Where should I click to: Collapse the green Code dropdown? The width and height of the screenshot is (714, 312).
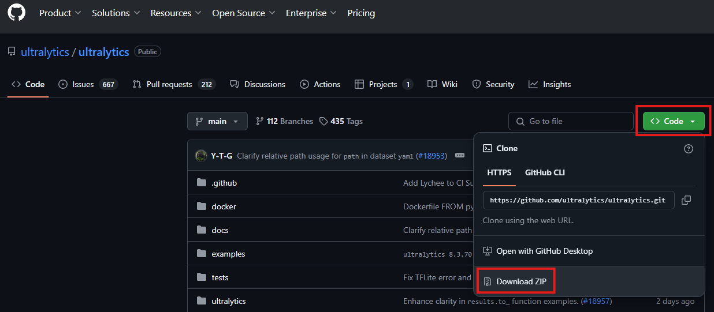[673, 121]
